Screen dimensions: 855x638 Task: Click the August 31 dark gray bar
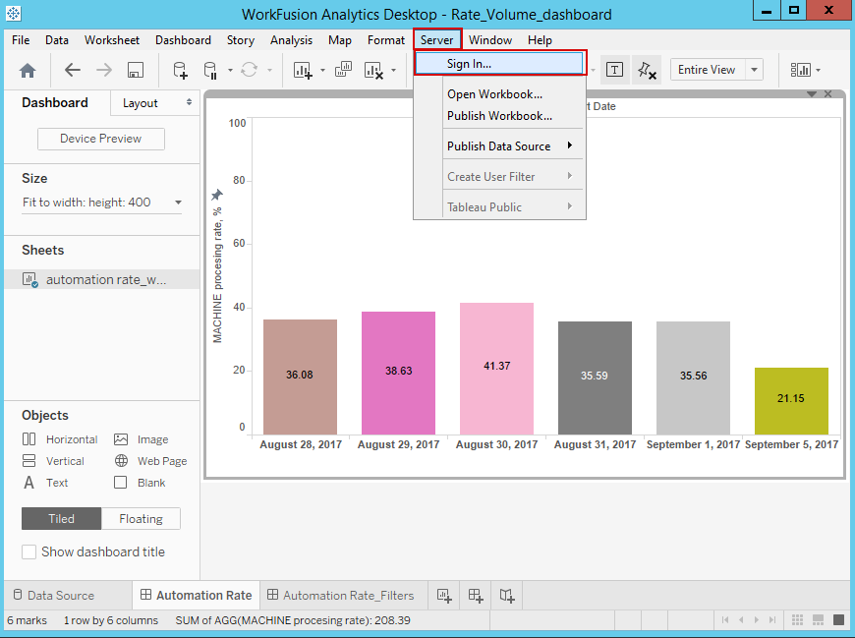click(x=595, y=377)
